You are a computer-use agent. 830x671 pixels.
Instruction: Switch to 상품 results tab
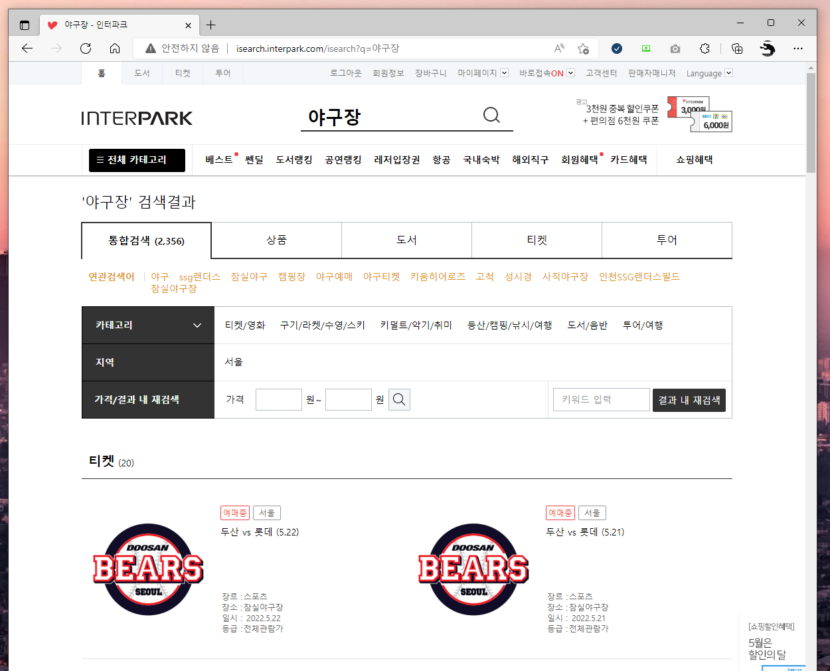[276, 240]
